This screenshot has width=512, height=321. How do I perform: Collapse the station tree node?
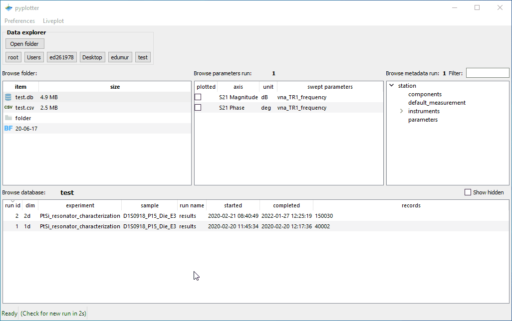pyautogui.click(x=392, y=85)
